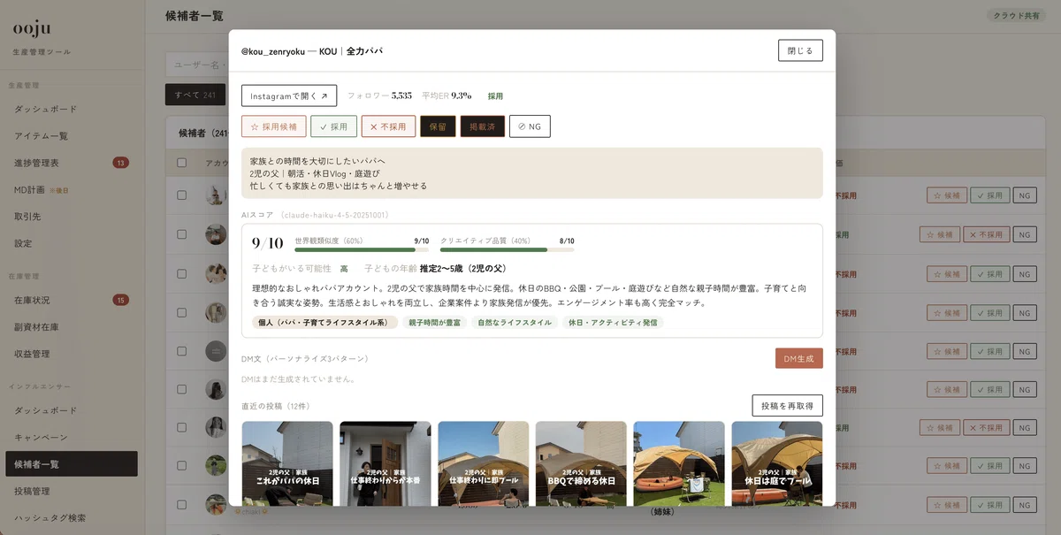Screen dimensions: 1061x535
Task: Click the AI score 9/10 value
Action: pyautogui.click(x=267, y=243)
